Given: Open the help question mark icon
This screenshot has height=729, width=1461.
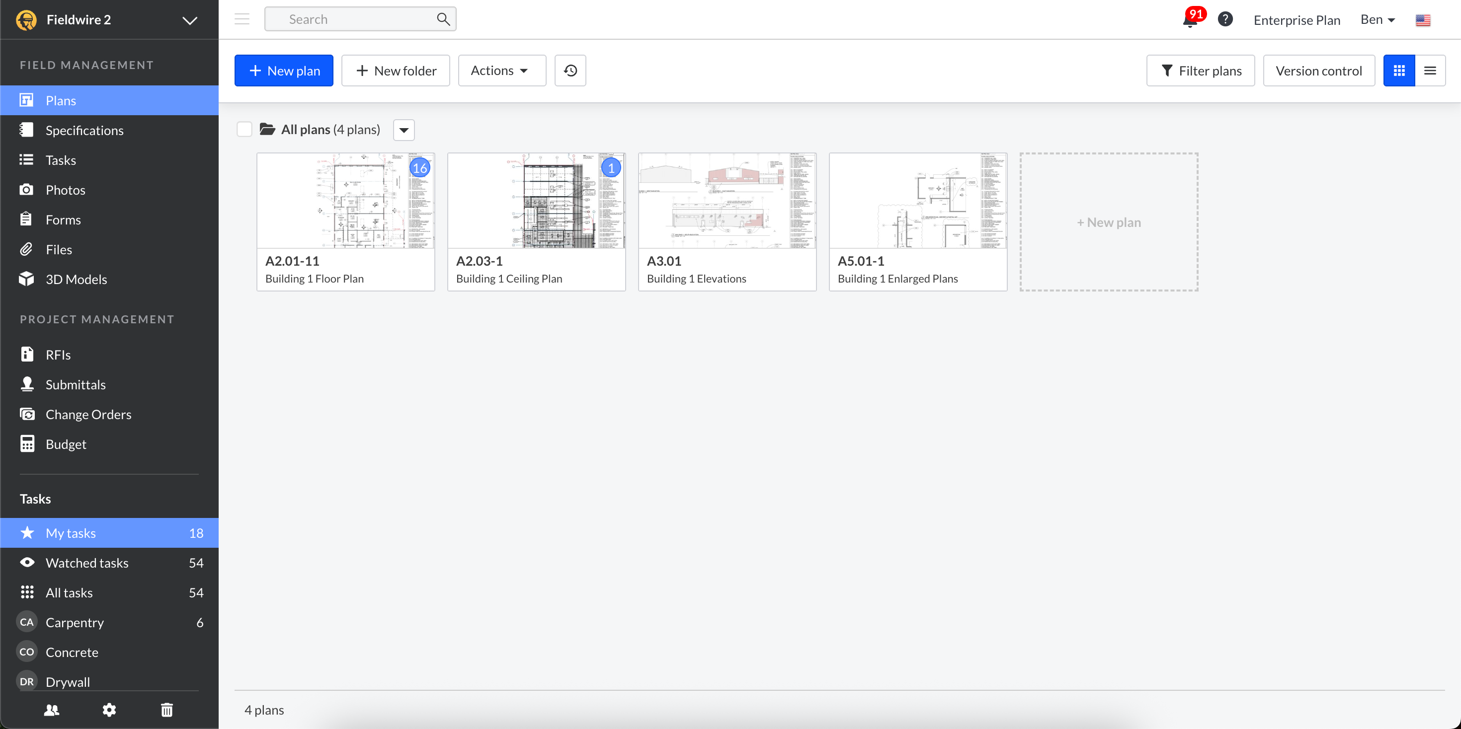Looking at the screenshot, I should [1225, 19].
